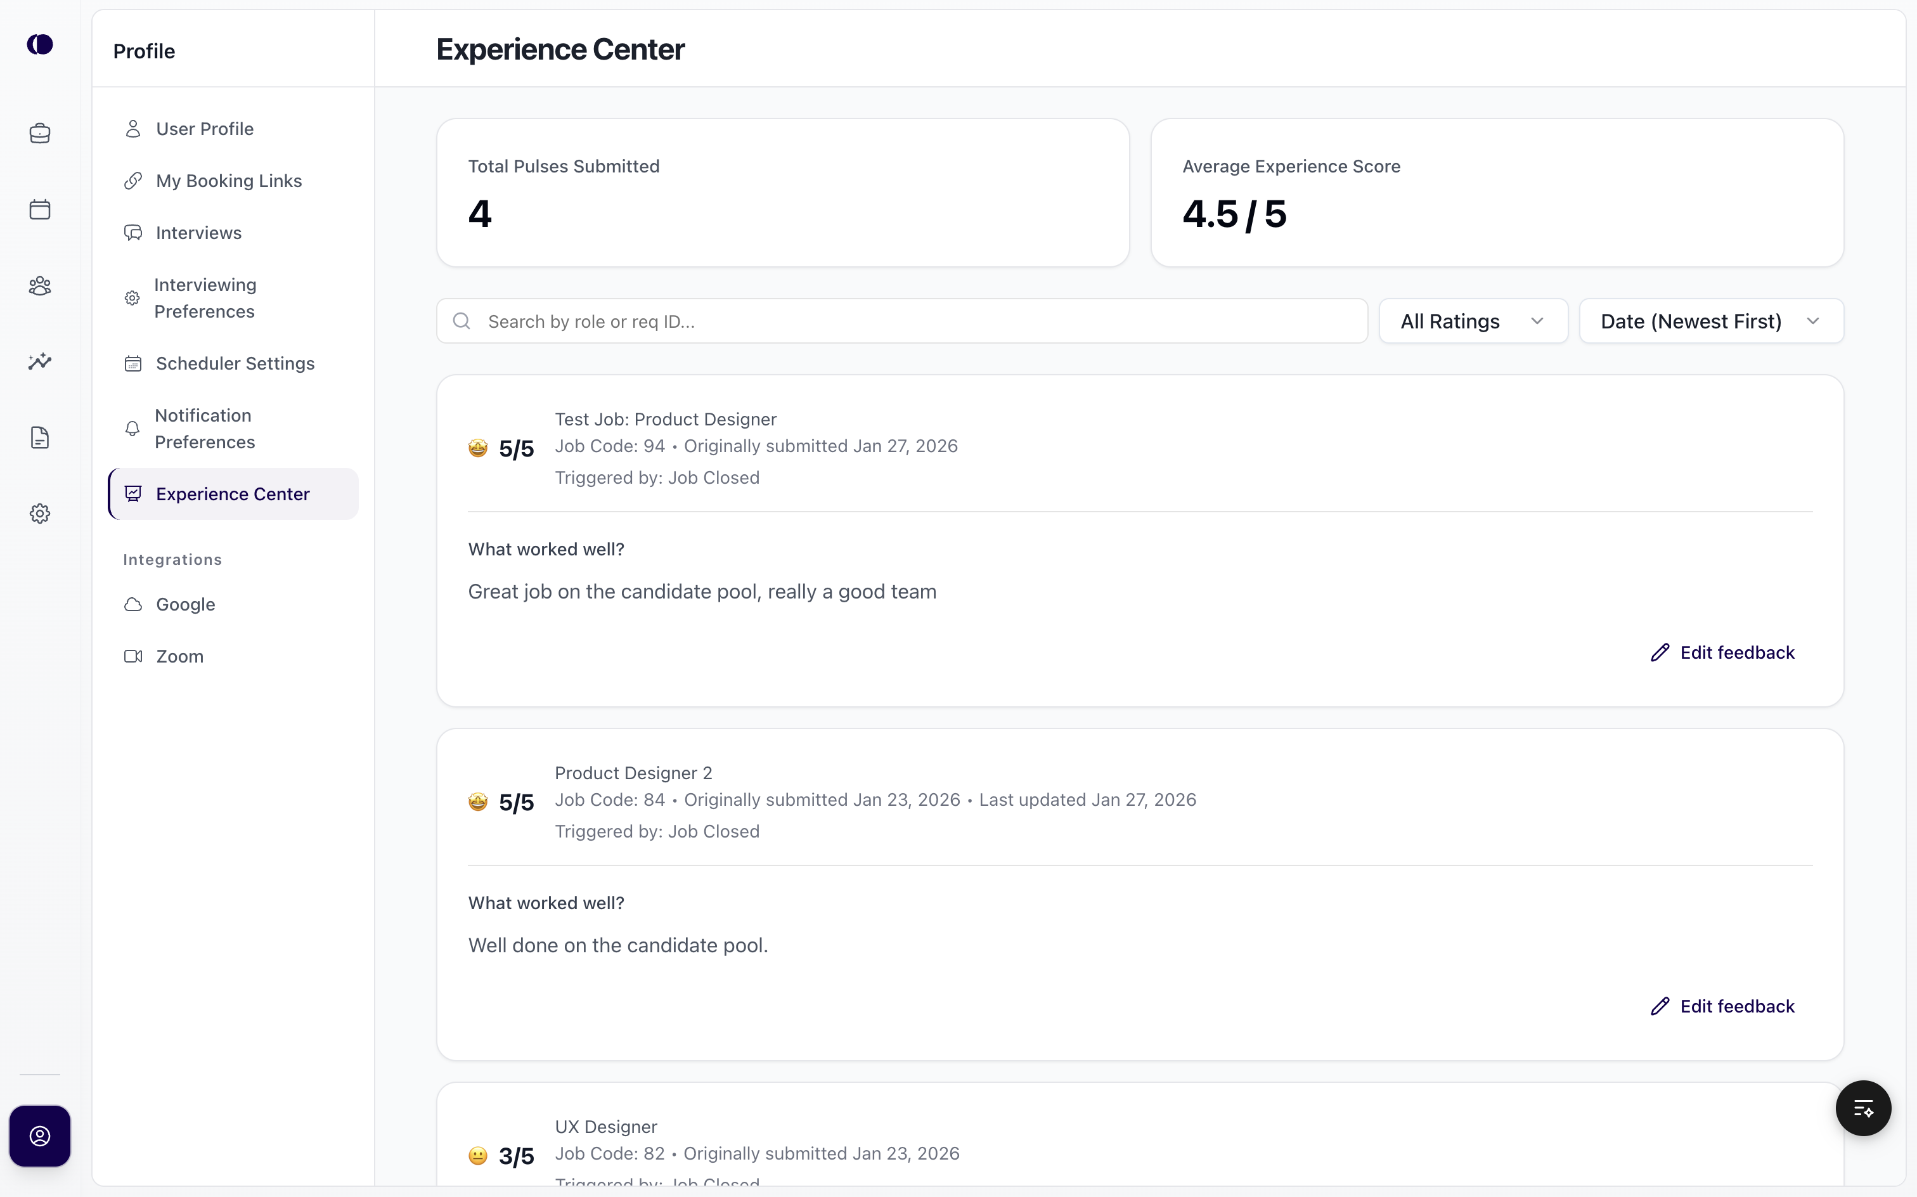Open the Google integration
The height and width of the screenshot is (1197, 1917).
pos(233,604)
